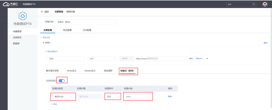Edit the 场景名称 input field
Screen dimensions: 272x110
[85, 22]
